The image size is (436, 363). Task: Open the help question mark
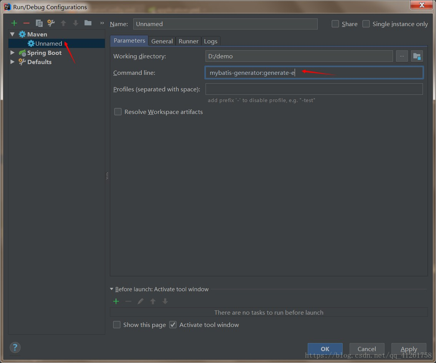tap(15, 347)
